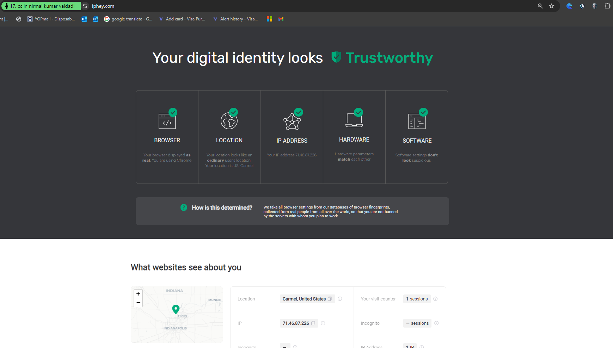Show info for Incognito sessions
Image resolution: width=613 pixels, height=348 pixels.
click(436, 323)
